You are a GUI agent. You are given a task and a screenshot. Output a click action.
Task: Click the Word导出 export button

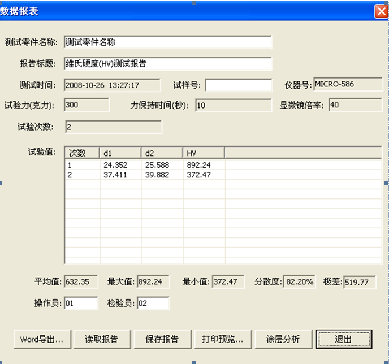(x=42, y=339)
